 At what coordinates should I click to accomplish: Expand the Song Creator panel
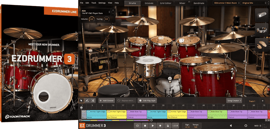click(x=234, y=101)
